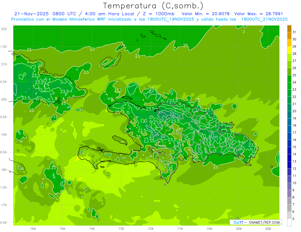Click the '19N' latitude axis label

[4, 135]
